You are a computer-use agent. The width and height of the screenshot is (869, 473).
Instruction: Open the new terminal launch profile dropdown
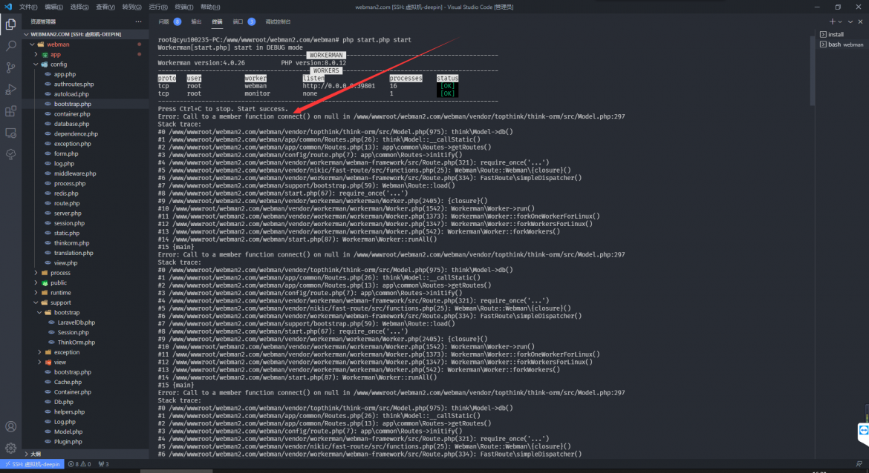click(840, 21)
